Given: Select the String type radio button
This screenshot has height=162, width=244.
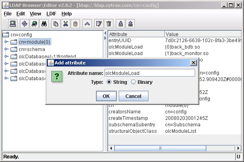Looking at the screenshot, I should click(109, 82).
